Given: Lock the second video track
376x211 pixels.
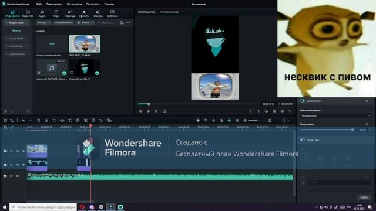Looking at the screenshot, I should [11, 165].
